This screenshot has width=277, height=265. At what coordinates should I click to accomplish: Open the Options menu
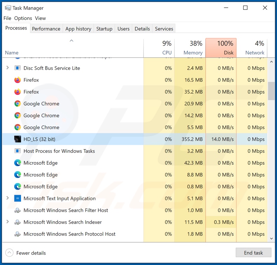pos(23,18)
